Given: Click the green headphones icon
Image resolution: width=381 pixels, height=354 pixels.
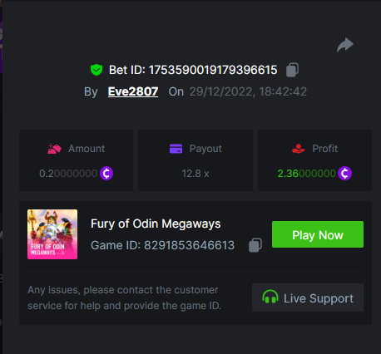Looking at the screenshot, I should [x=270, y=297].
